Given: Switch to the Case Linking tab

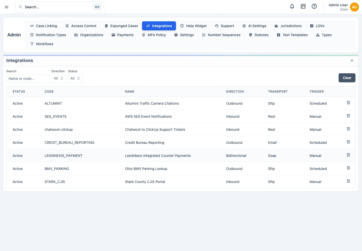Looking at the screenshot, I should [43, 26].
